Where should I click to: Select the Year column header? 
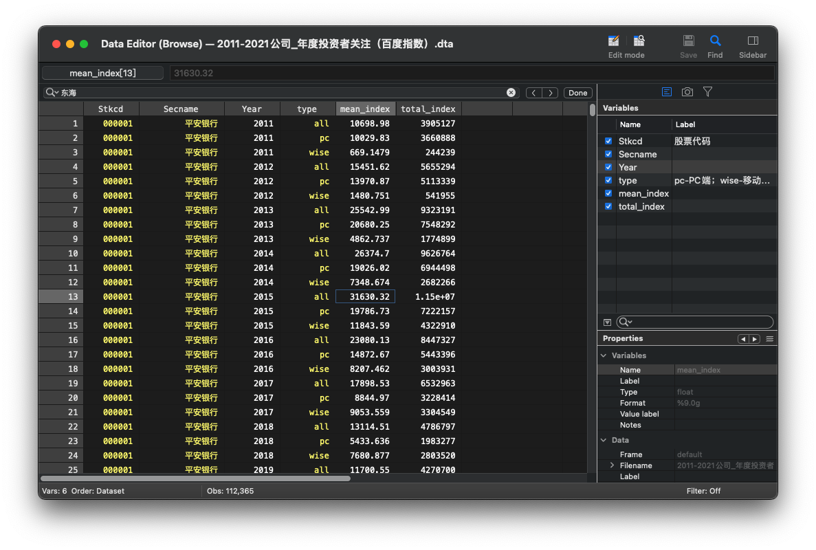[x=252, y=109]
